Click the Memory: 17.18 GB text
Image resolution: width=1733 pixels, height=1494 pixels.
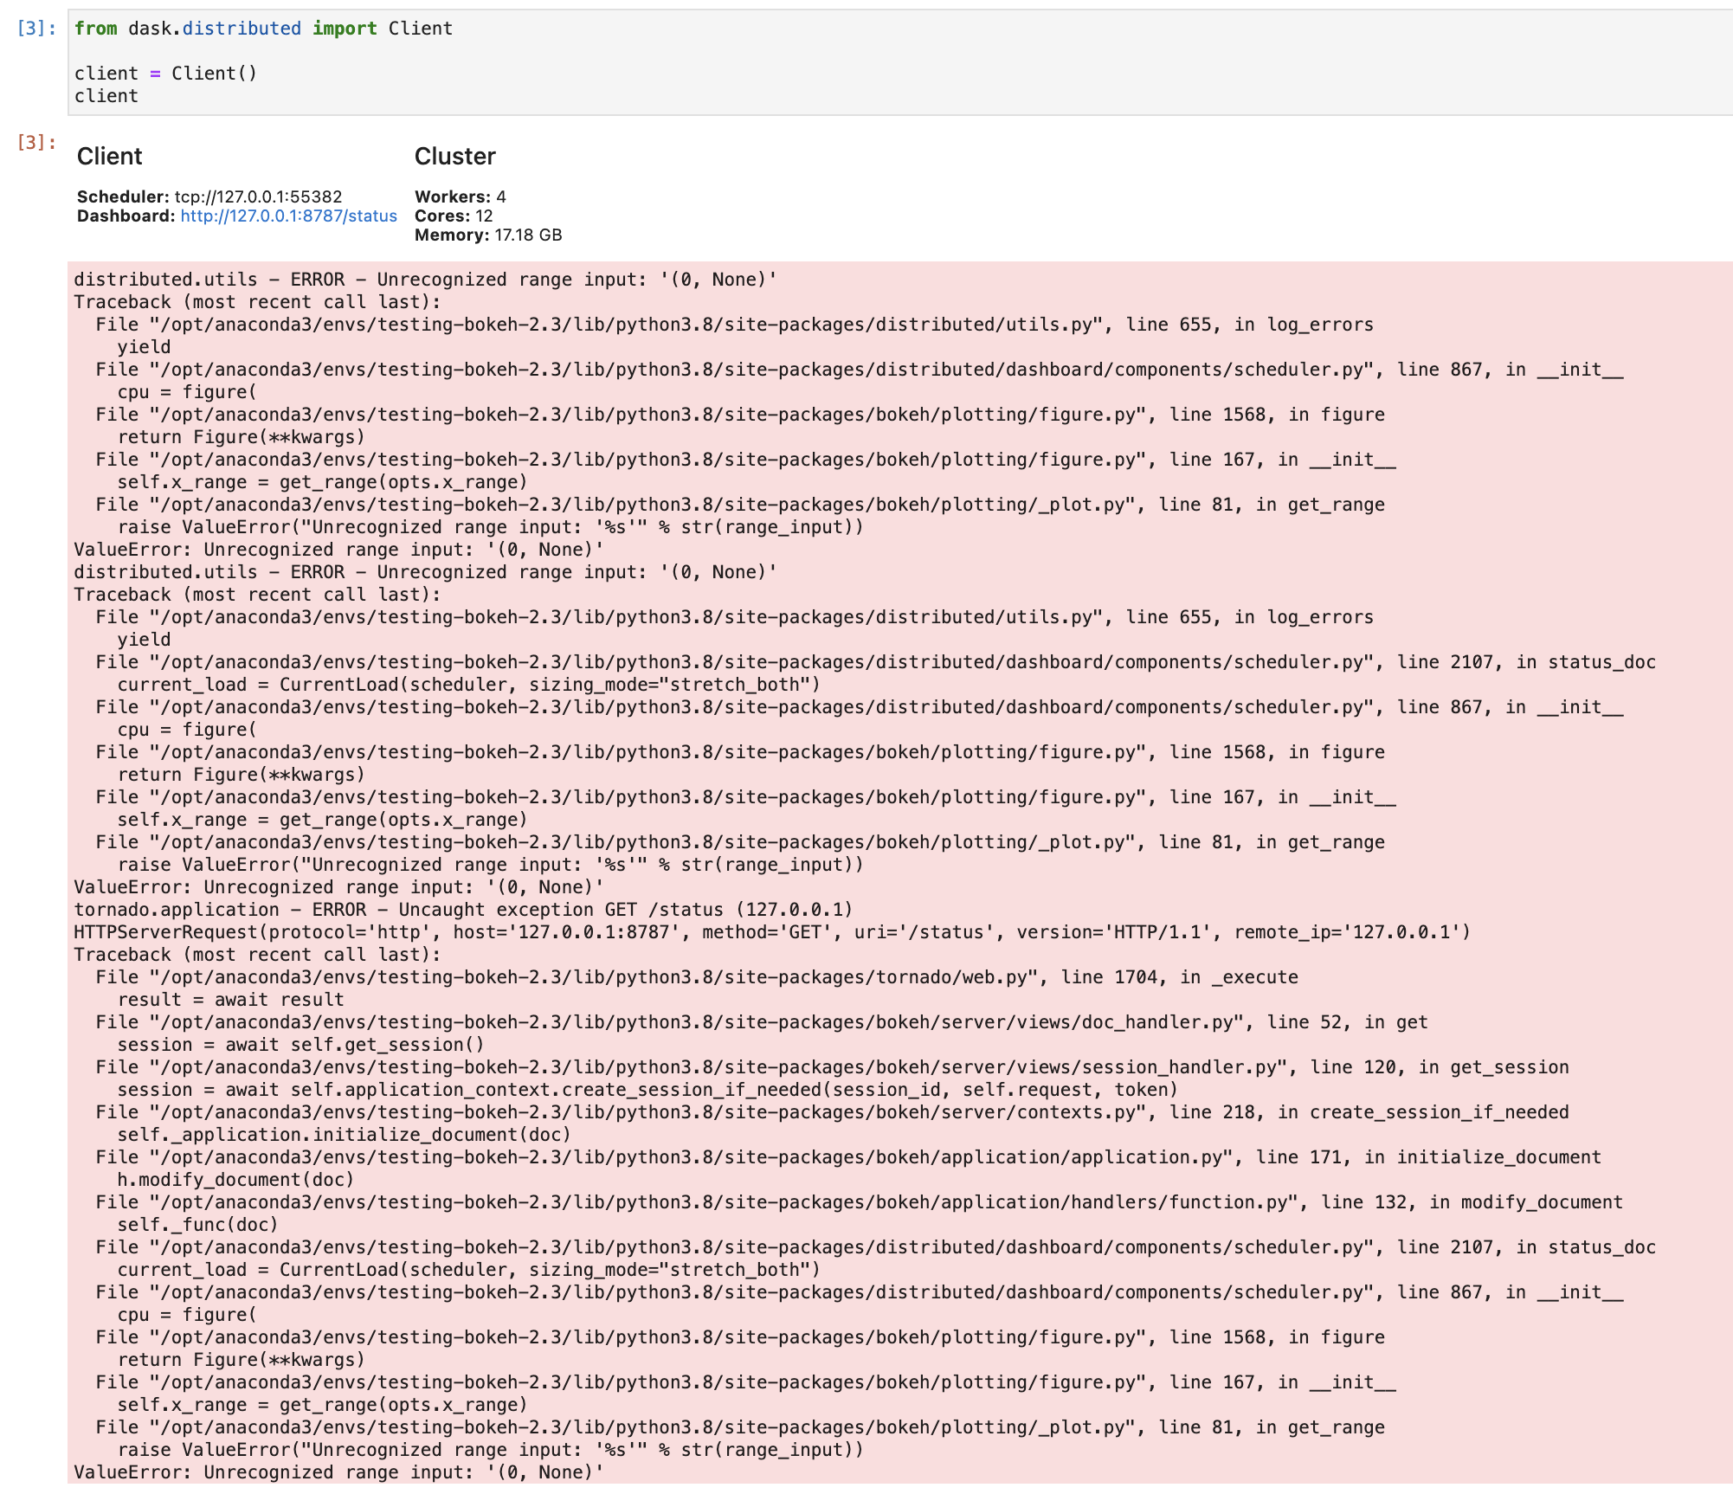click(x=487, y=235)
